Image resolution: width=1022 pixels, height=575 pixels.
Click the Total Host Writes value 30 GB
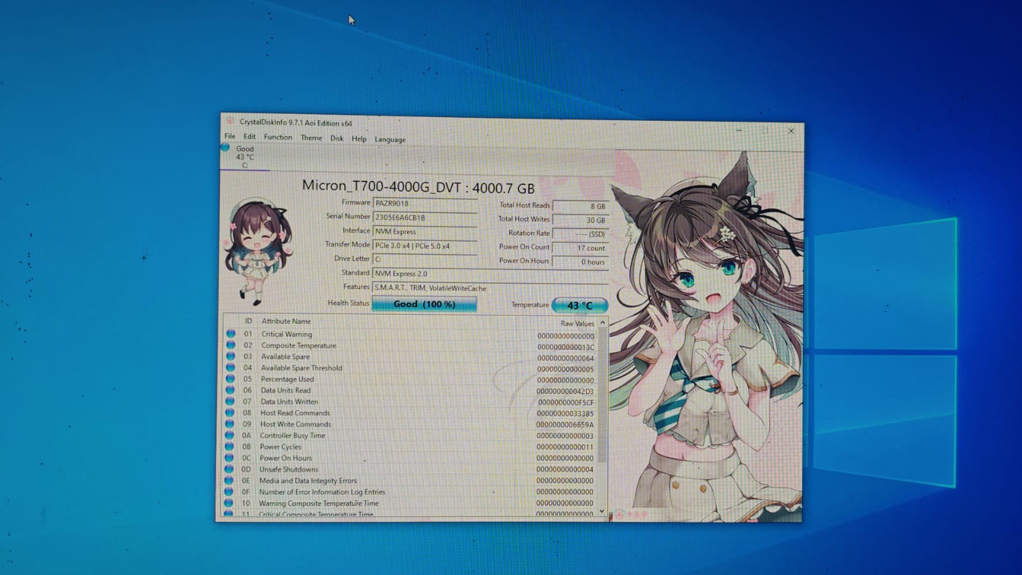pos(580,220)
